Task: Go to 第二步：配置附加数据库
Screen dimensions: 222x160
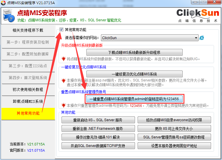Action: coord(28,54)
